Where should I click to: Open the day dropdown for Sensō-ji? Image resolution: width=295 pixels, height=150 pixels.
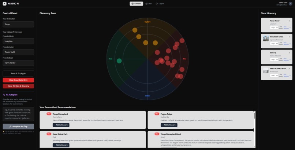pyautogui.click(x=274, y=59)
